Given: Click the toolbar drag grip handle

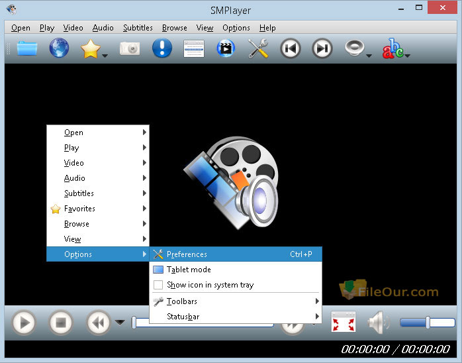Looking at the screenshot, I should coord(8,48).
